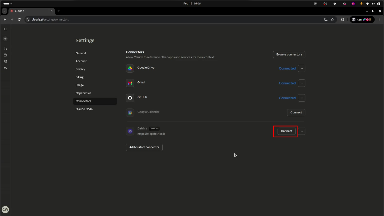This screenshot has height=216, width=384.
Task: Open the Detrics connector ellipsis menu
Action: (x=301, y=131)
